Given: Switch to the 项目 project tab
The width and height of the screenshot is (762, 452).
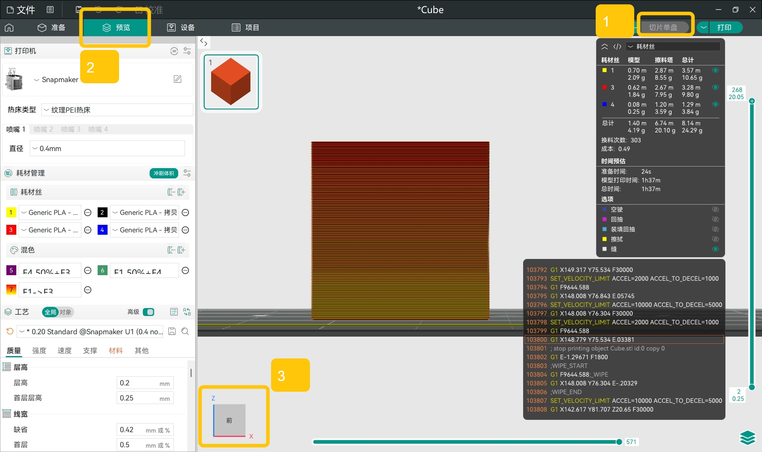Looking at the screenshot, I should 246,27.
